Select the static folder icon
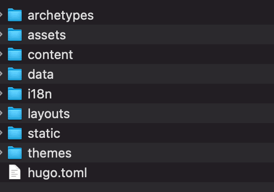This screenshot has width=274, height=192. [15, 133]
